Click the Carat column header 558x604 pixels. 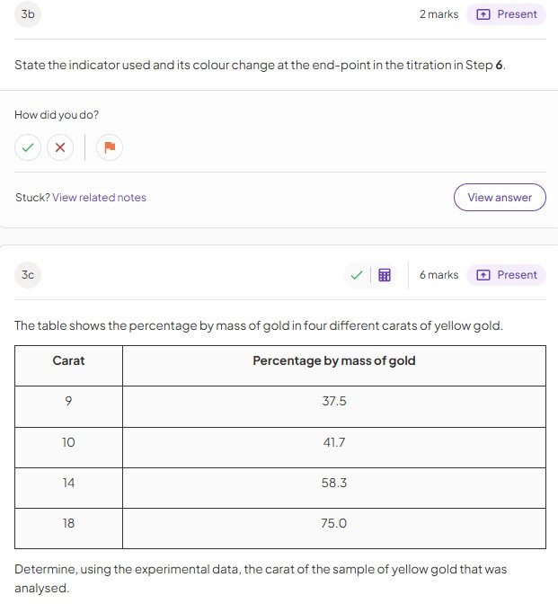(69, 361)
